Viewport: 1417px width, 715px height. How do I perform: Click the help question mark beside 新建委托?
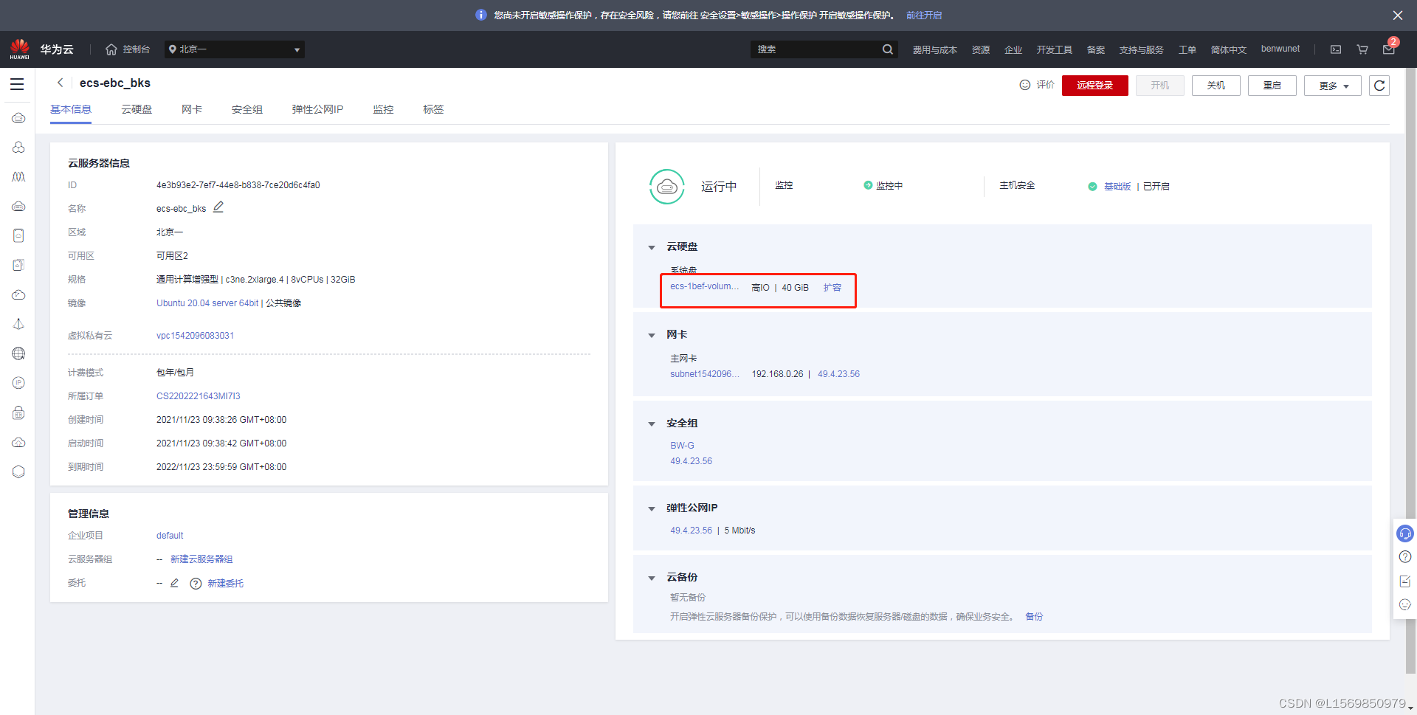point(196,584)
